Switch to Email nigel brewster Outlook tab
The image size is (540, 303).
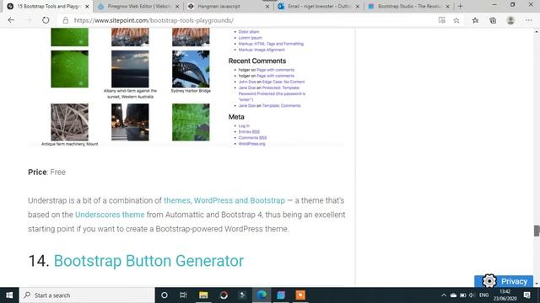tap(319, 6)
